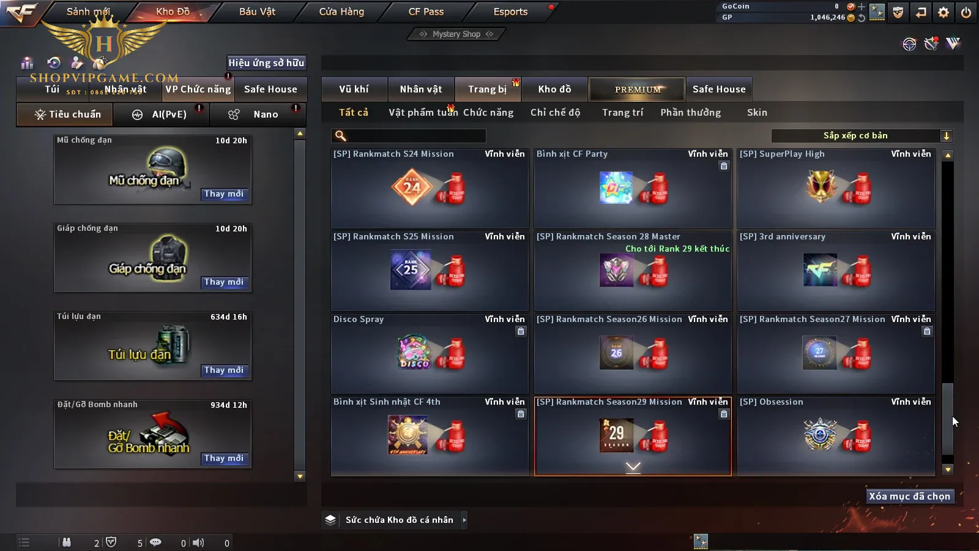Click the return arrow icon in top bar
Image resolution: width=979 pixels, height=551 pixels.
[921, 12]
